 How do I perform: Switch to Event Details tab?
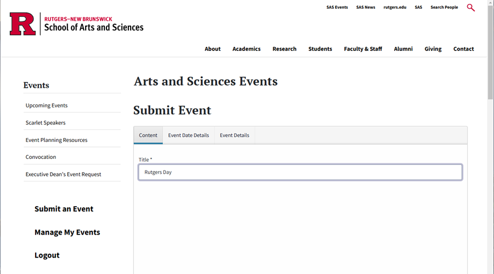tap(234, 135)
